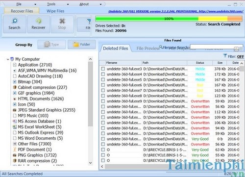Open the Tools menu dropdown arrow
Image resolution: width=245 pixels, height=177 pixels.
[x=68, y=4]
